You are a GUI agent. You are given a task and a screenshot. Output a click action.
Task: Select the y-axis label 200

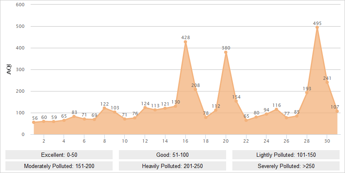coord(20,91)
